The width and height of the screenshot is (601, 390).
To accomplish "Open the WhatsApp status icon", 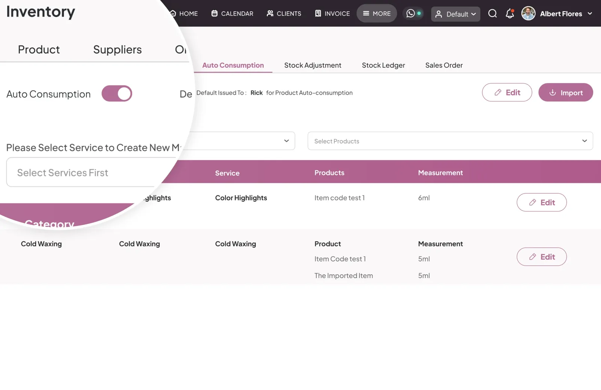I will (411, 14).
